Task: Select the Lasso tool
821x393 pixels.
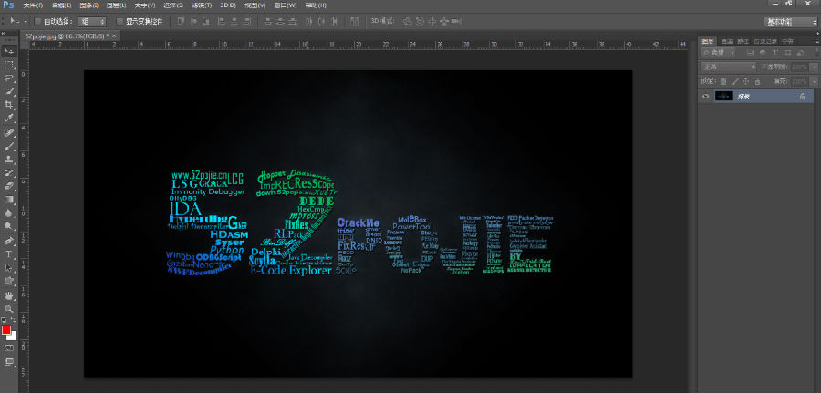Action: (x=9, y=78)
